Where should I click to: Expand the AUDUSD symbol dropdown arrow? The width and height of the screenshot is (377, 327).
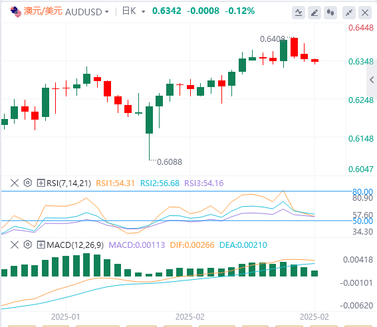(x=107, y=12)
